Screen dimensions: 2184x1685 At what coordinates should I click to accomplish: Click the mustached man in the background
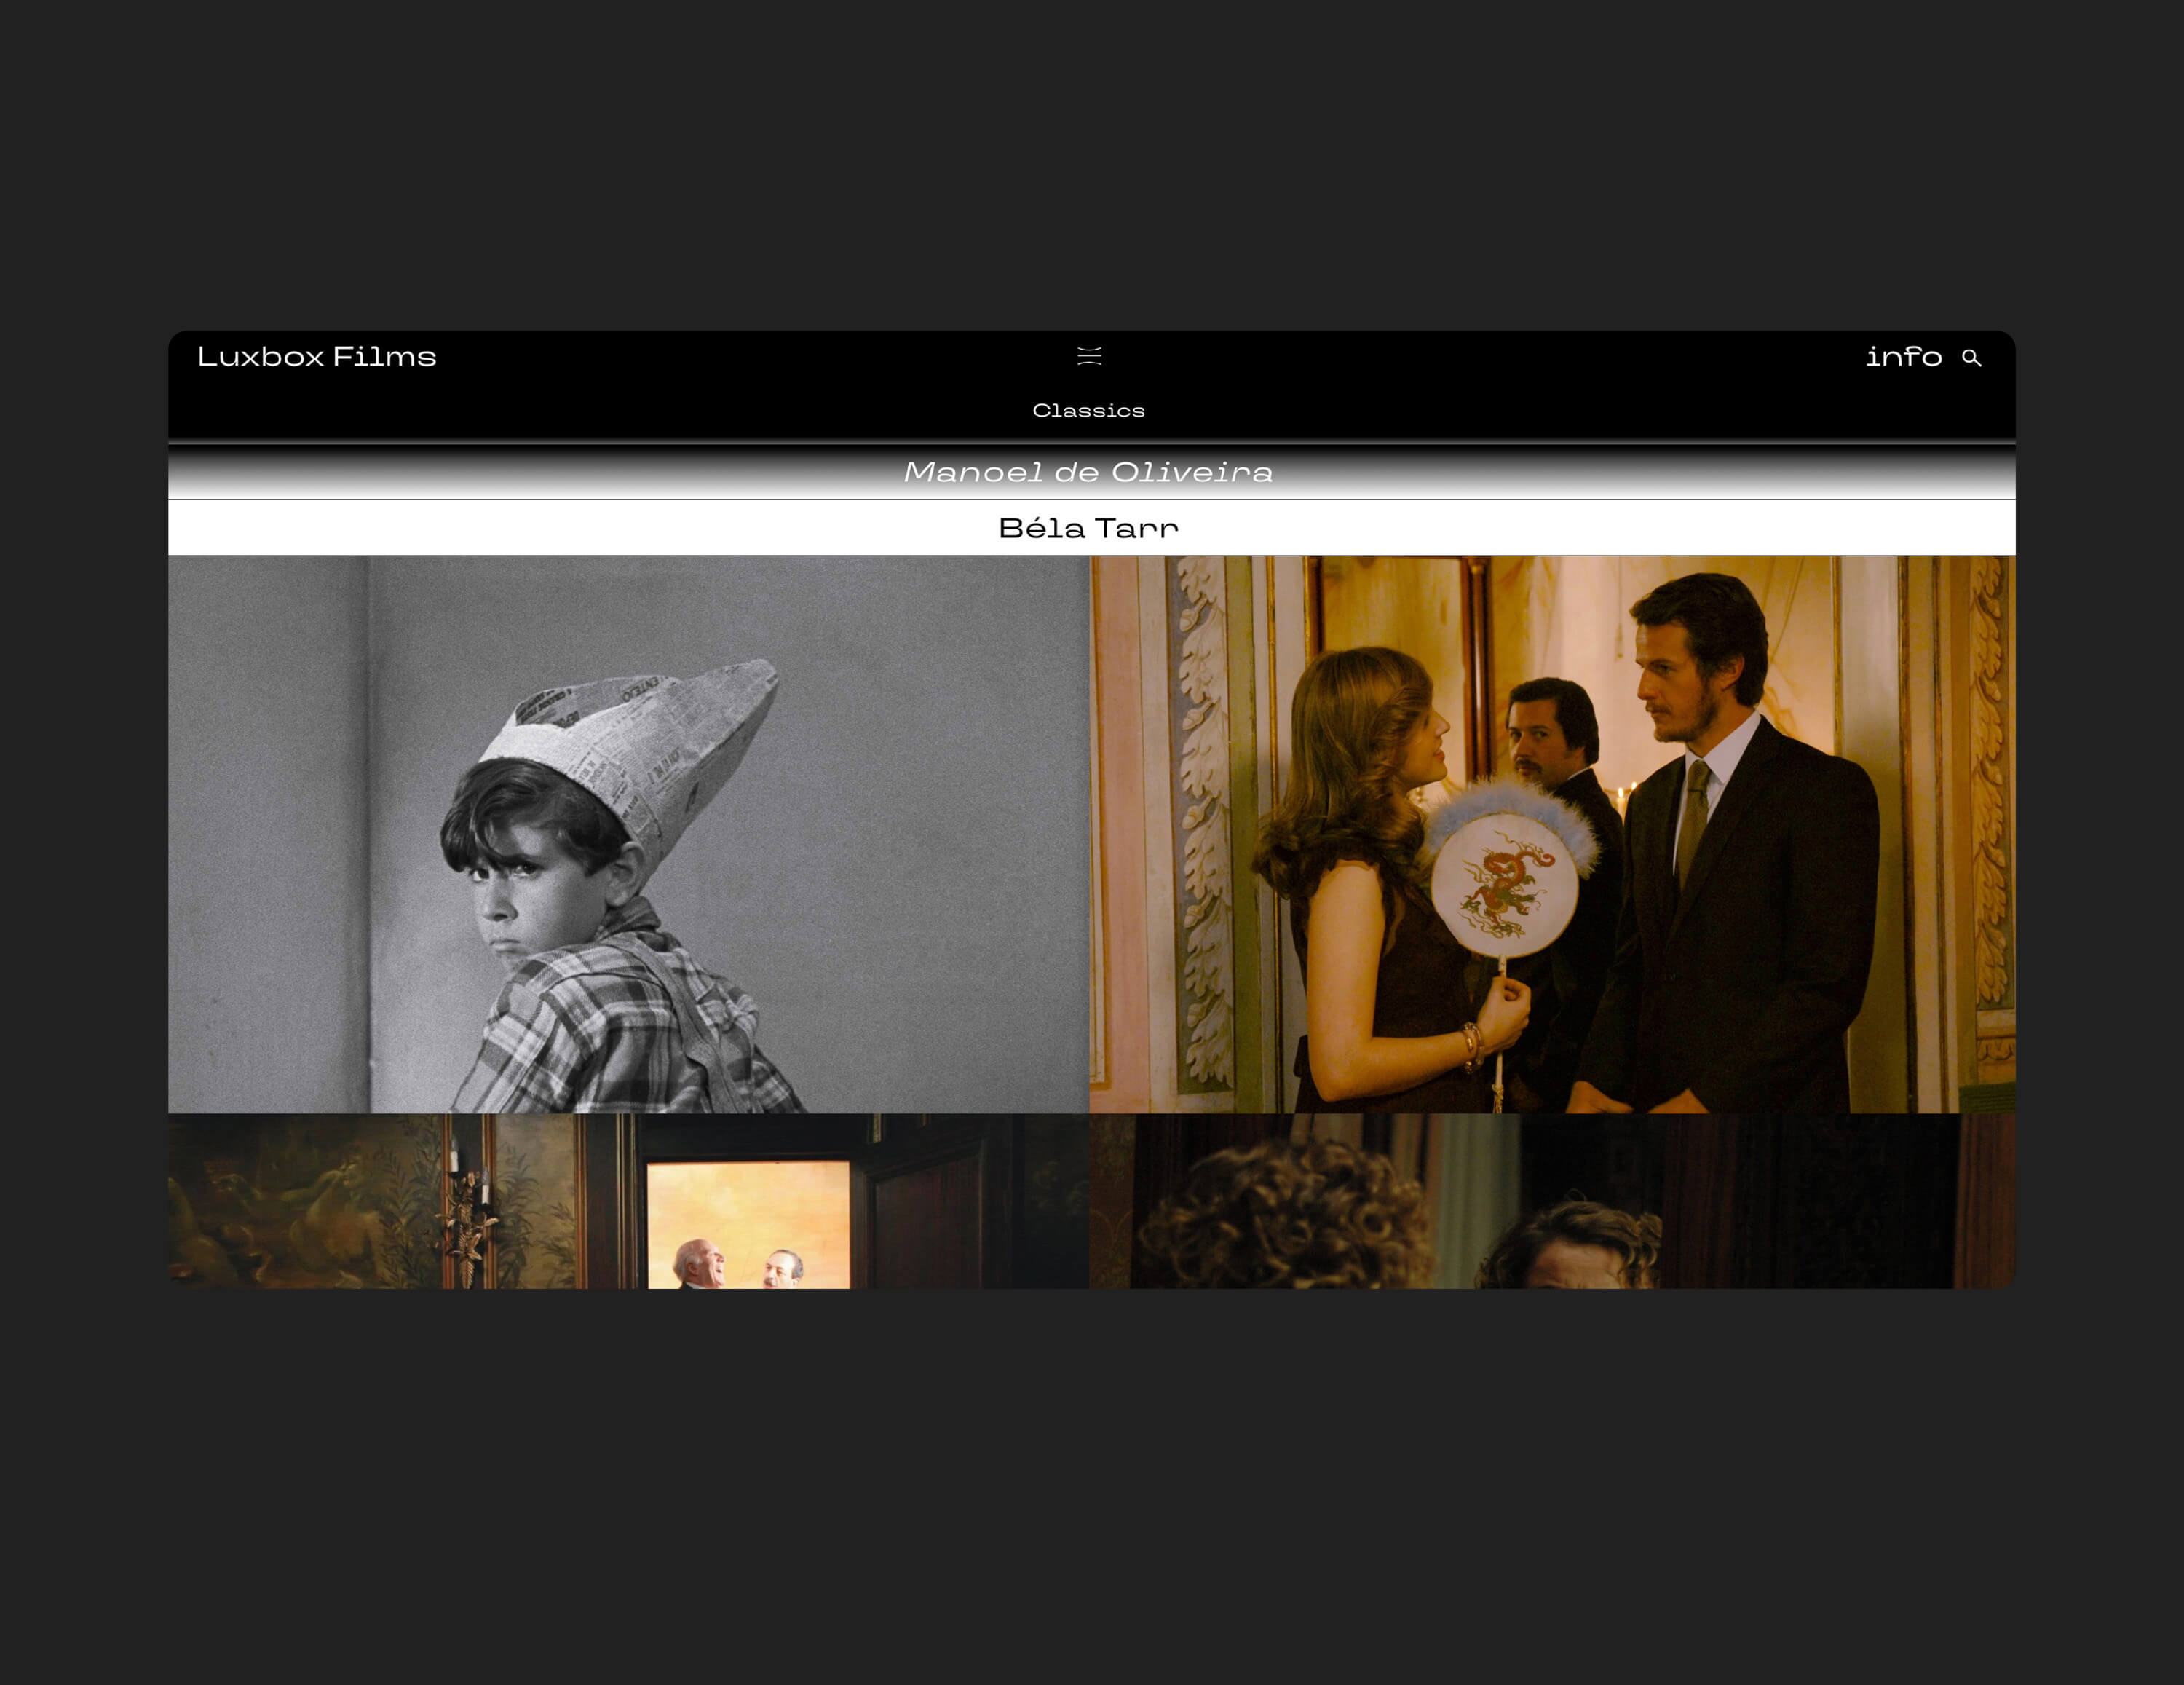point(1548,738)
